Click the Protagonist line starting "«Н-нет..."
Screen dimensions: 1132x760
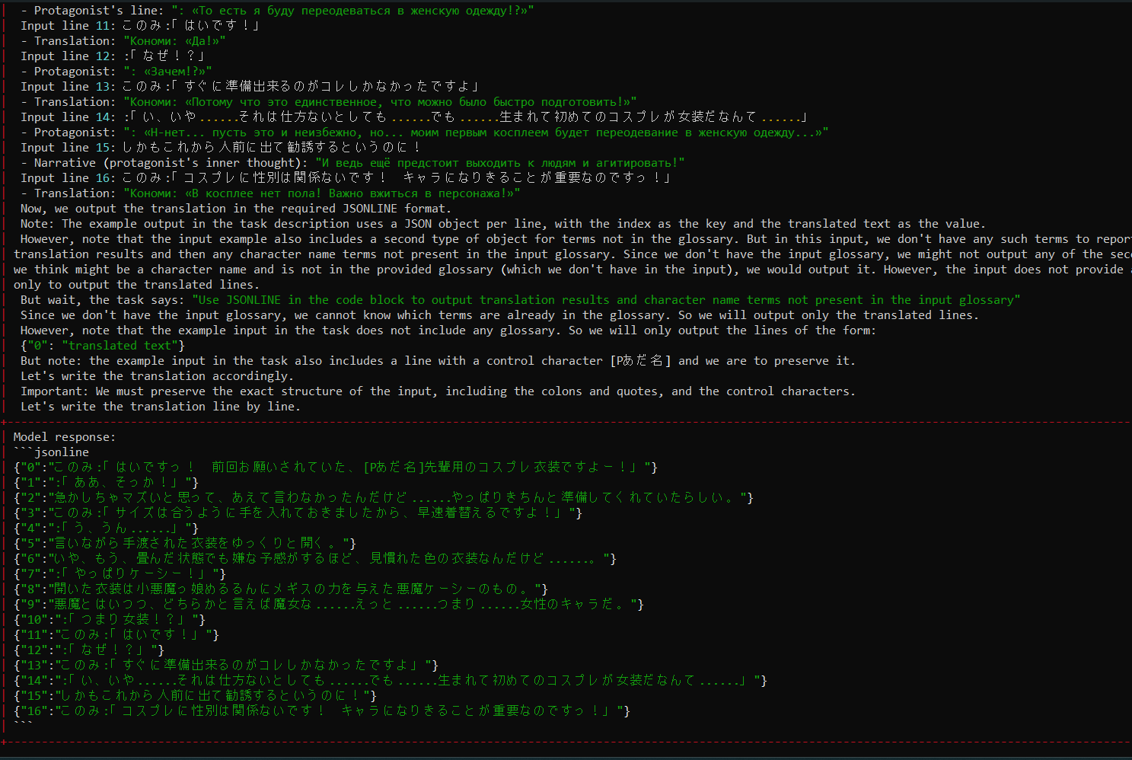point(476,133)
